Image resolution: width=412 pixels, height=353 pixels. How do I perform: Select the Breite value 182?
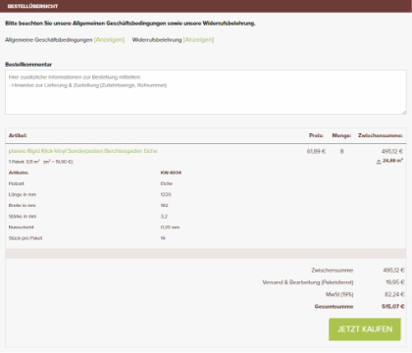click(x=164, y=206)
